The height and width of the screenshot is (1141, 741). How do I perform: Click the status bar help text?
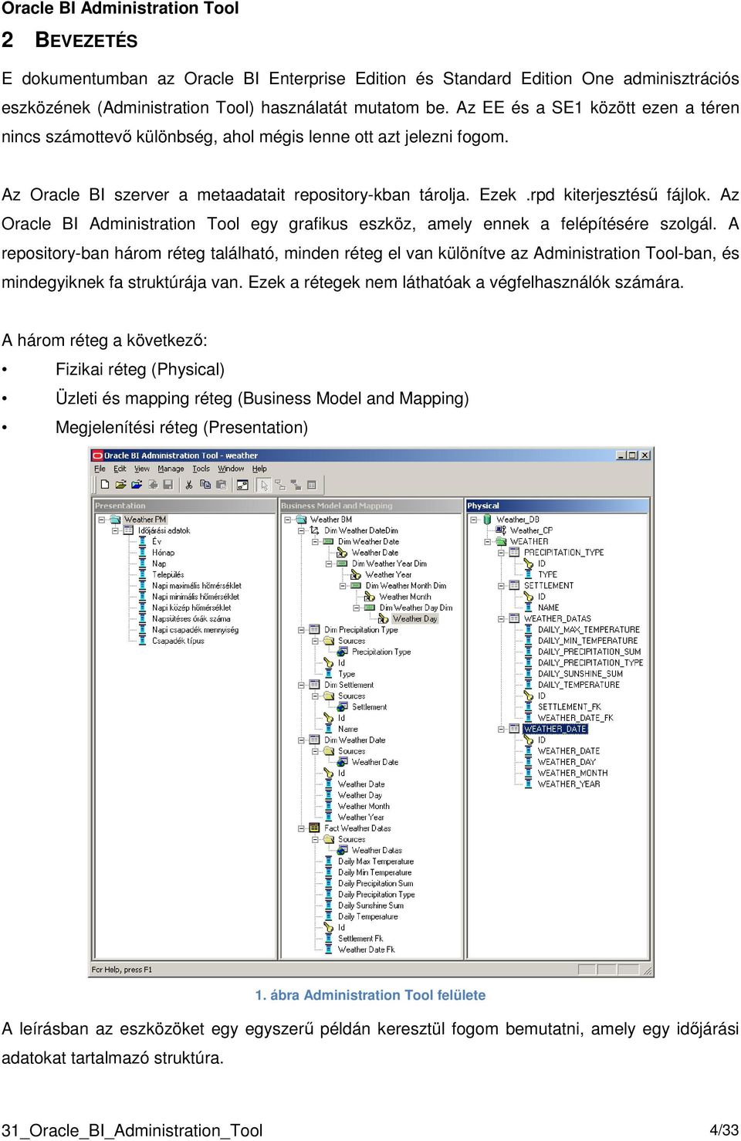pyautogui.click(x=122, y=970)
